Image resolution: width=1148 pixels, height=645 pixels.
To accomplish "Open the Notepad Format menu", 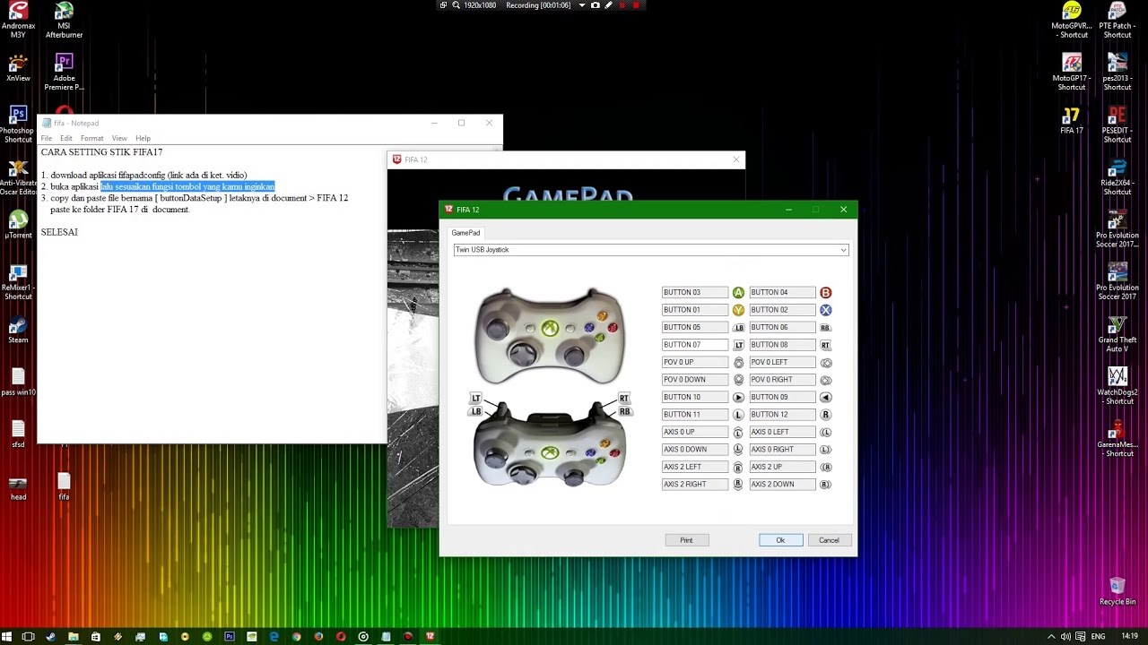I will pos(92,138).
